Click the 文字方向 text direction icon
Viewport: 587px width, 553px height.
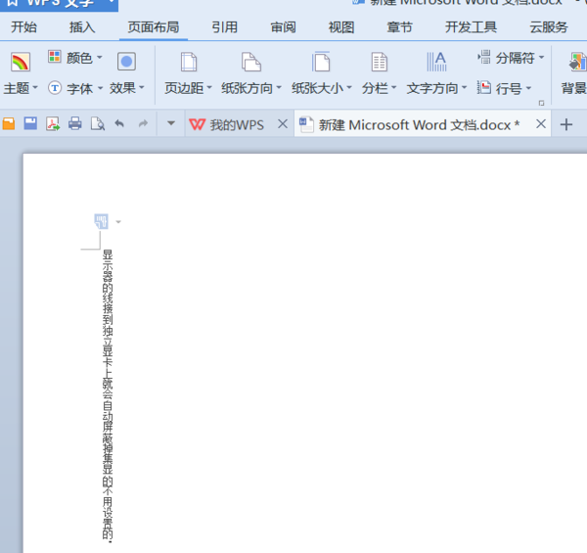(436, 62)
